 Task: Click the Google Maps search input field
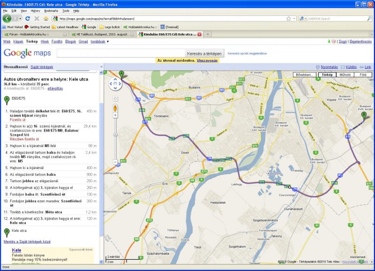tap(121, 53)
